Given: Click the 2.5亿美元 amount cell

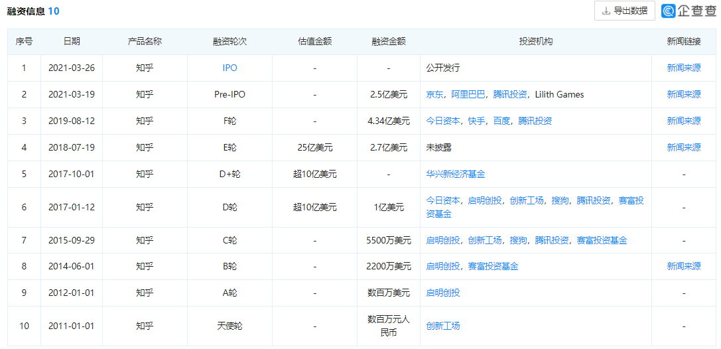Looking at the screenshot, I should tap(389, 95).
